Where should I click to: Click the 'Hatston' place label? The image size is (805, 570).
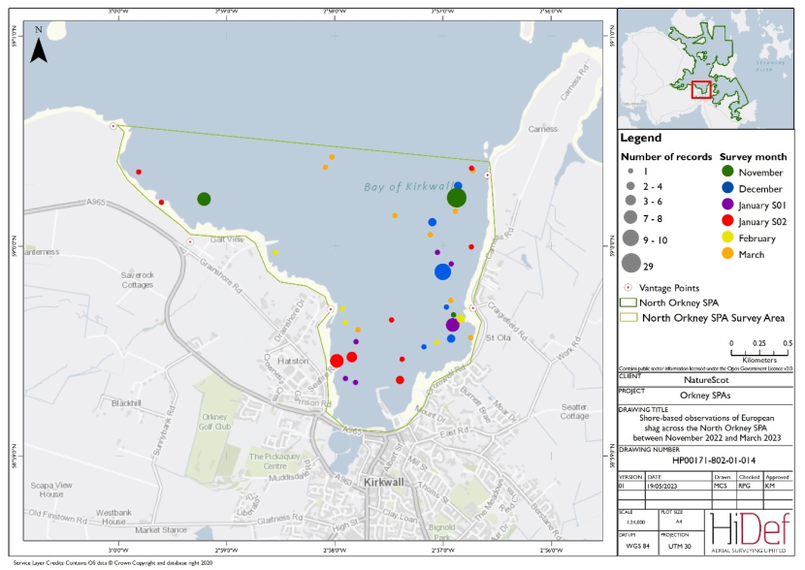[293, 362]
